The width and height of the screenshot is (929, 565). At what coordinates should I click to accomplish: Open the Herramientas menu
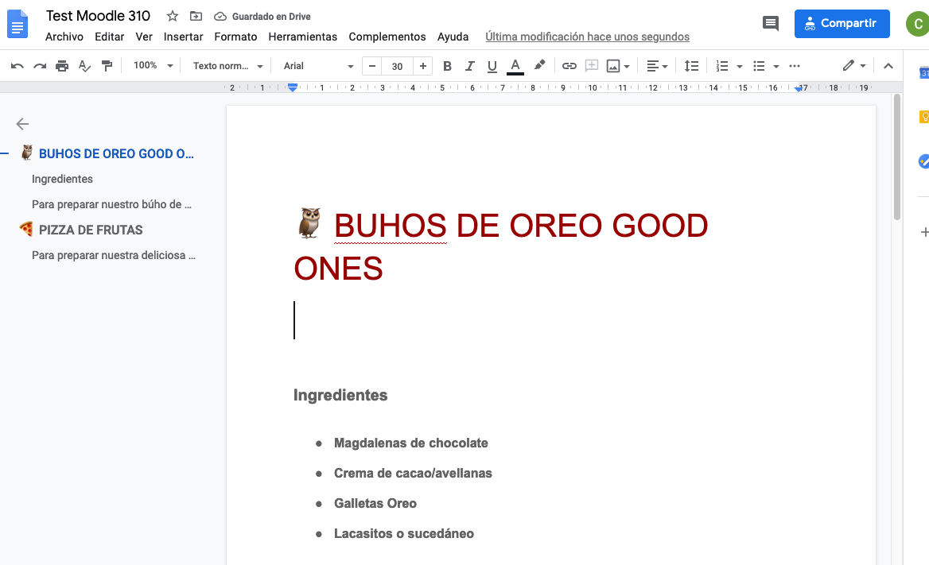(x=303, y=37)
